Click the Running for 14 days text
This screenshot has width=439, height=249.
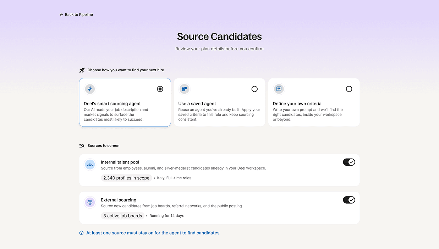pyautogui.click(x=166, y=216)
